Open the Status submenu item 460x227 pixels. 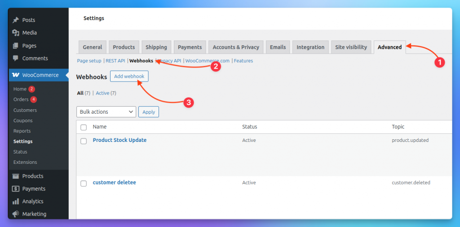(20, 152)
